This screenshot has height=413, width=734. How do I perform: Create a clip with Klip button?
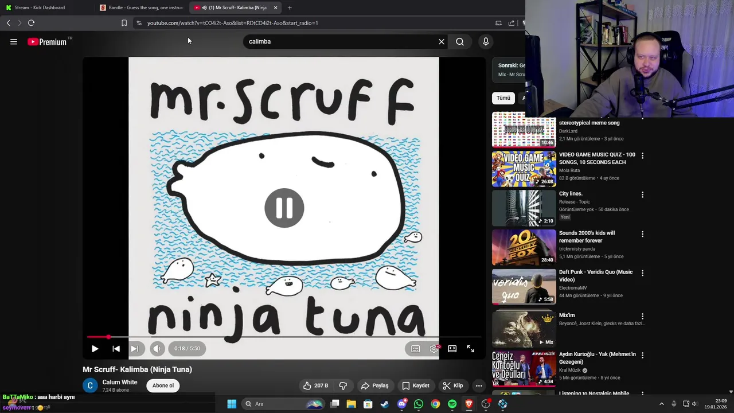click(x=453, y=385)
